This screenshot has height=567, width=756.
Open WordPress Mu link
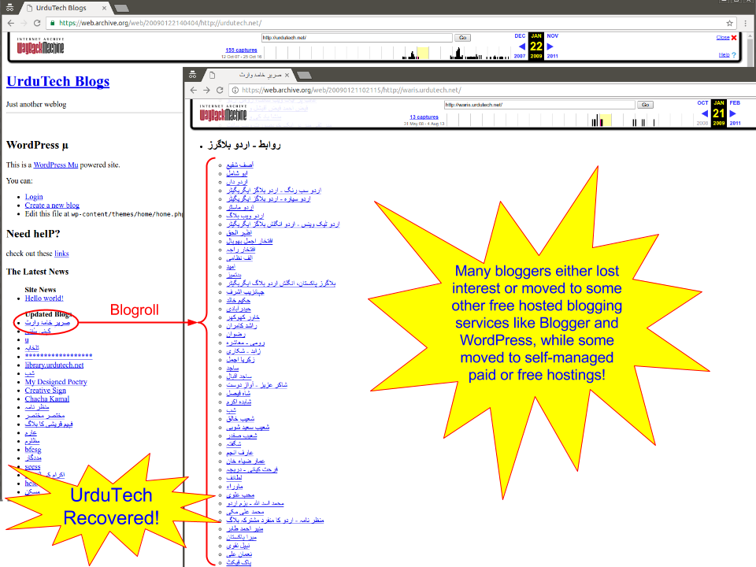55,165
